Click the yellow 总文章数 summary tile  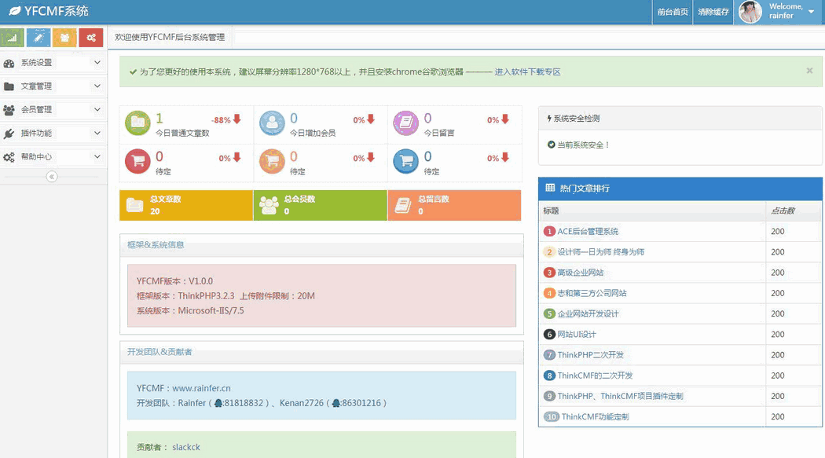[x=186, y=205]
